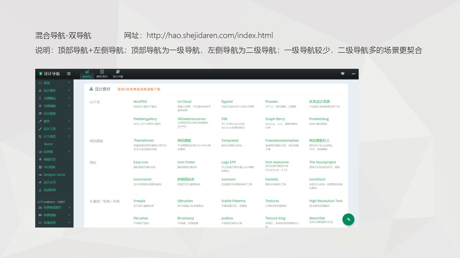The width and height of the screenshot is (460, 258).
Task: Expand the 常用 plus sign
Action: point(69,83)
